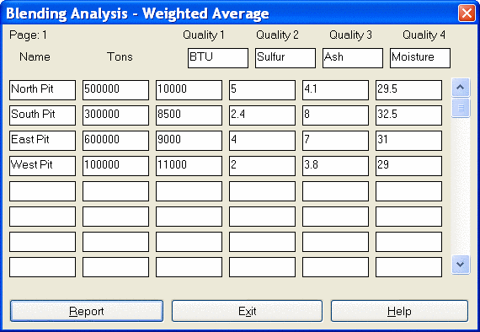The height and width of the screenshot is (332, 480).
Task: Open the weighted average Report
Action: [x=87, y=311]
